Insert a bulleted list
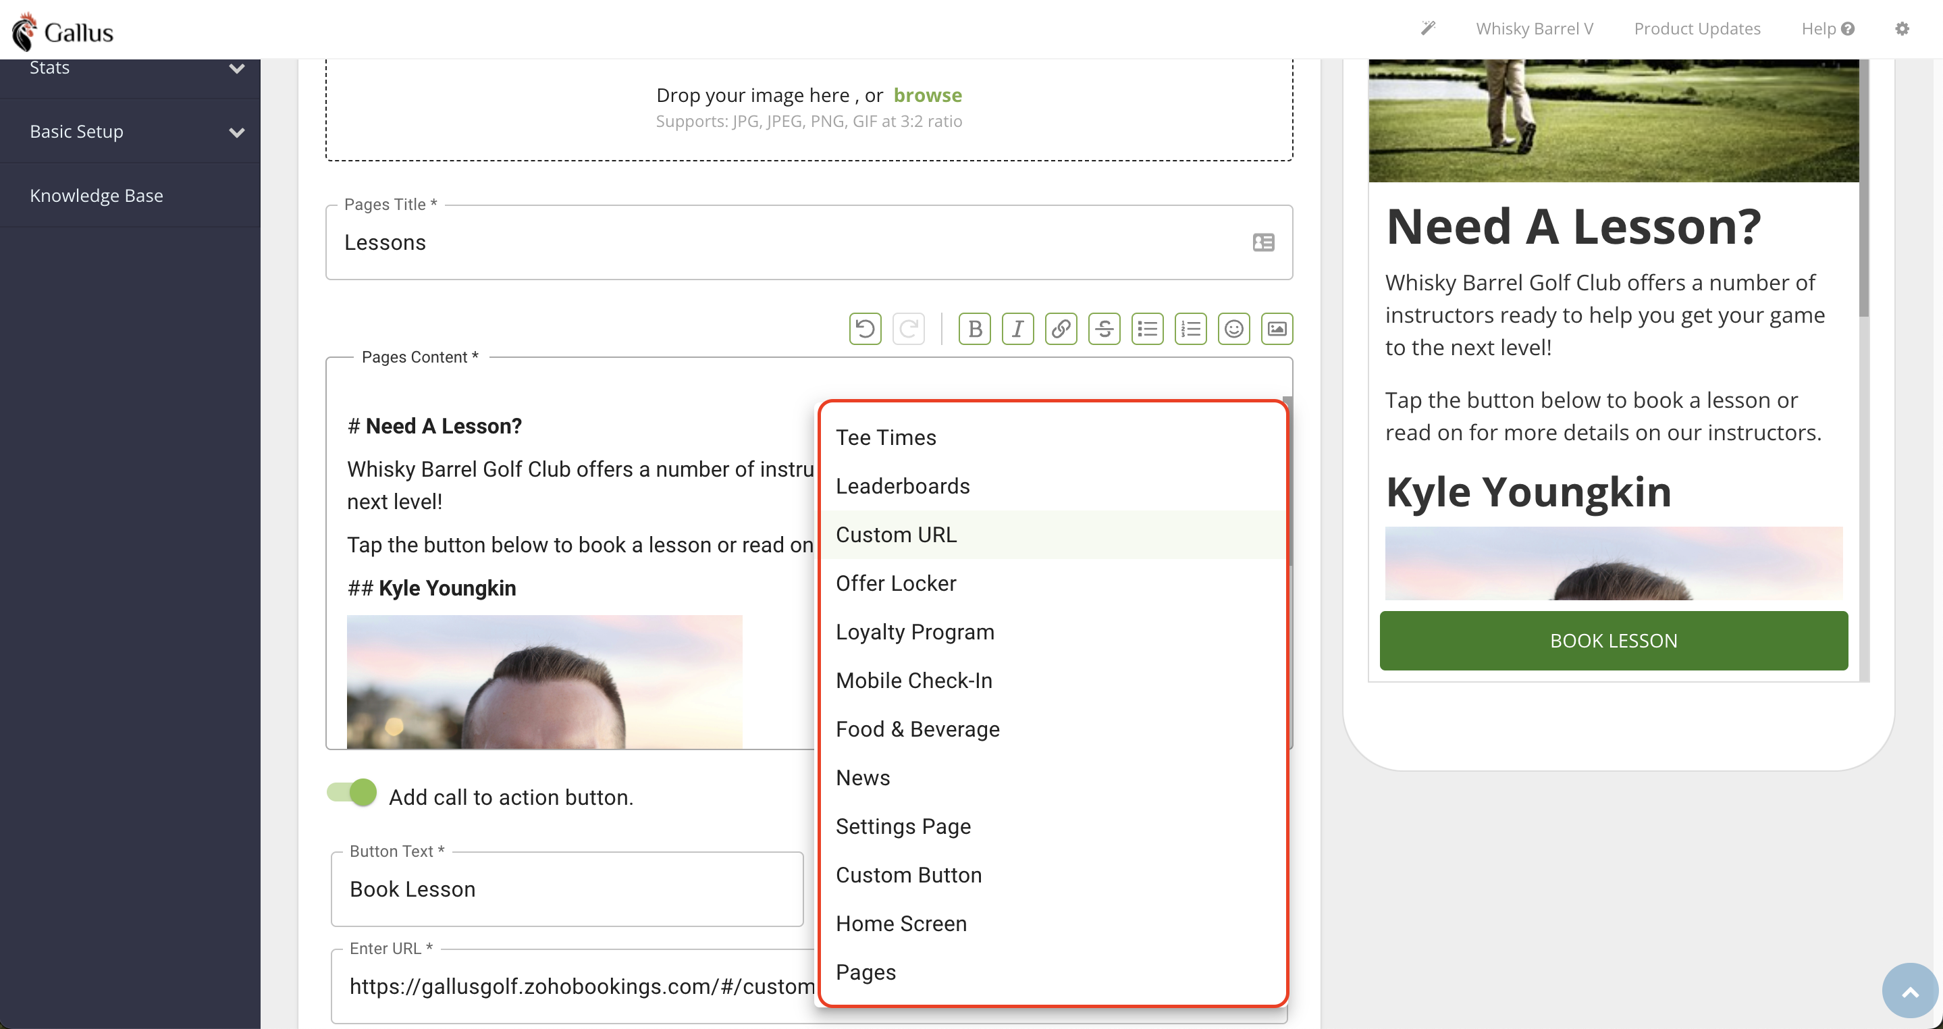The width and height of the screenshot is (1943, 1029). pyautogui.click(x=1147, y=329)
